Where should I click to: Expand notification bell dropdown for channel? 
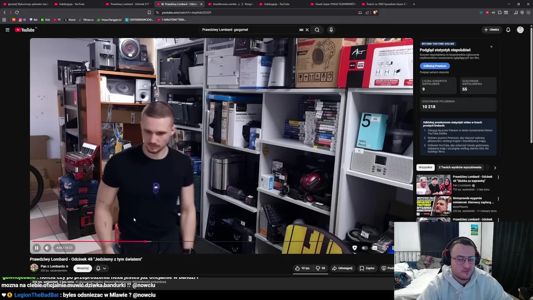[x=101, y=268]
